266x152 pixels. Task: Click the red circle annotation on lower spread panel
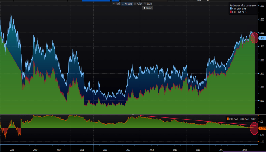[x=254, y=128]
